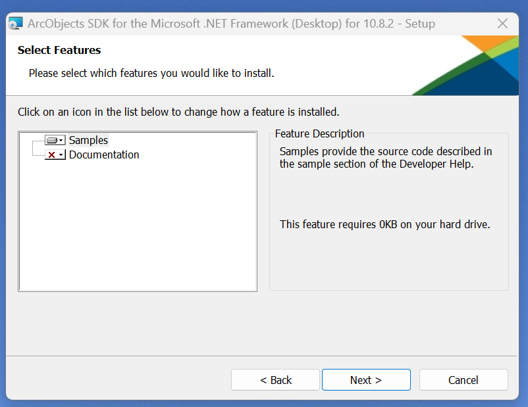Close the setup window with the X
Image resolution: width=528 pixels, height=407 pixels.
pyautogui.click(x=502, y=24)
